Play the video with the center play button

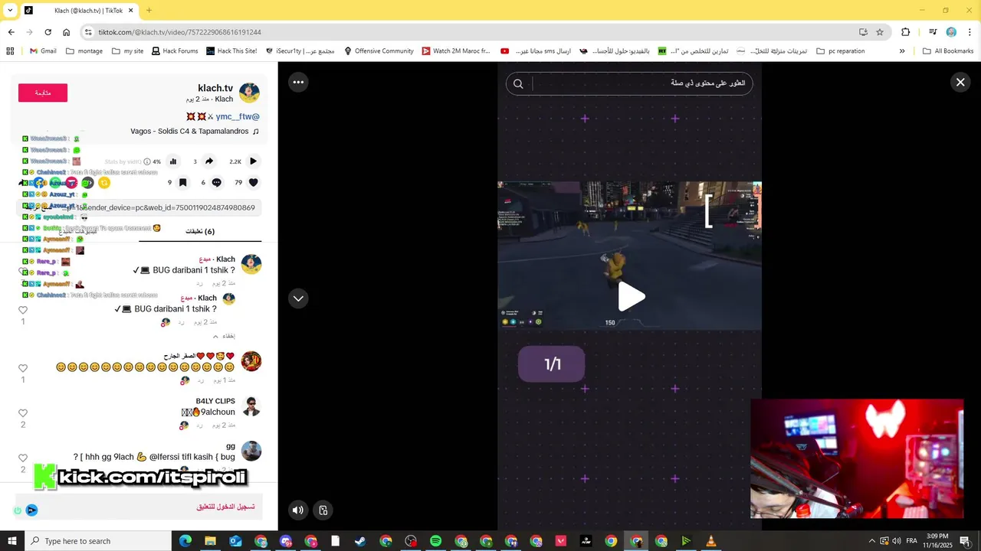coord(630,297)
